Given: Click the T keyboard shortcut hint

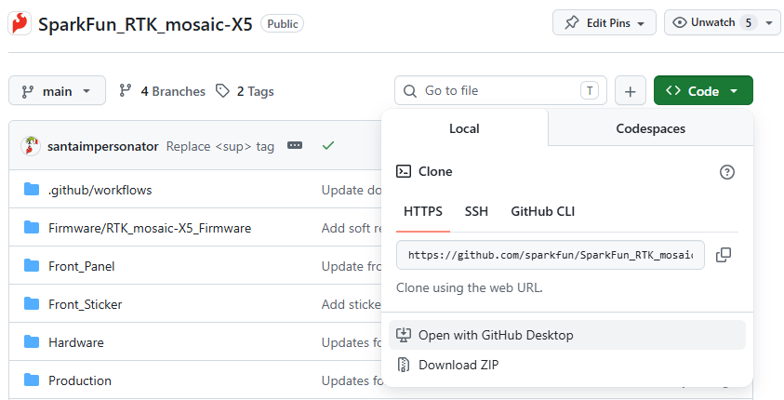Looking at the screenshot, I should click(590, 90).
